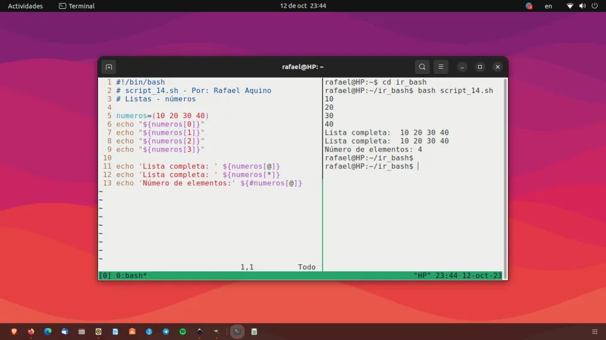Maximize the rafael@HP terminal window
Viewport: 606px width, 340px height.
coord(480,67)
